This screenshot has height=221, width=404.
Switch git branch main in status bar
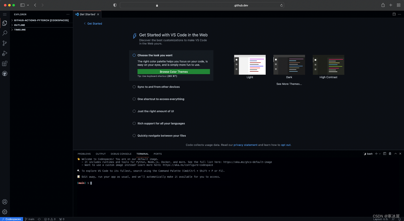(x=29, y=219)
